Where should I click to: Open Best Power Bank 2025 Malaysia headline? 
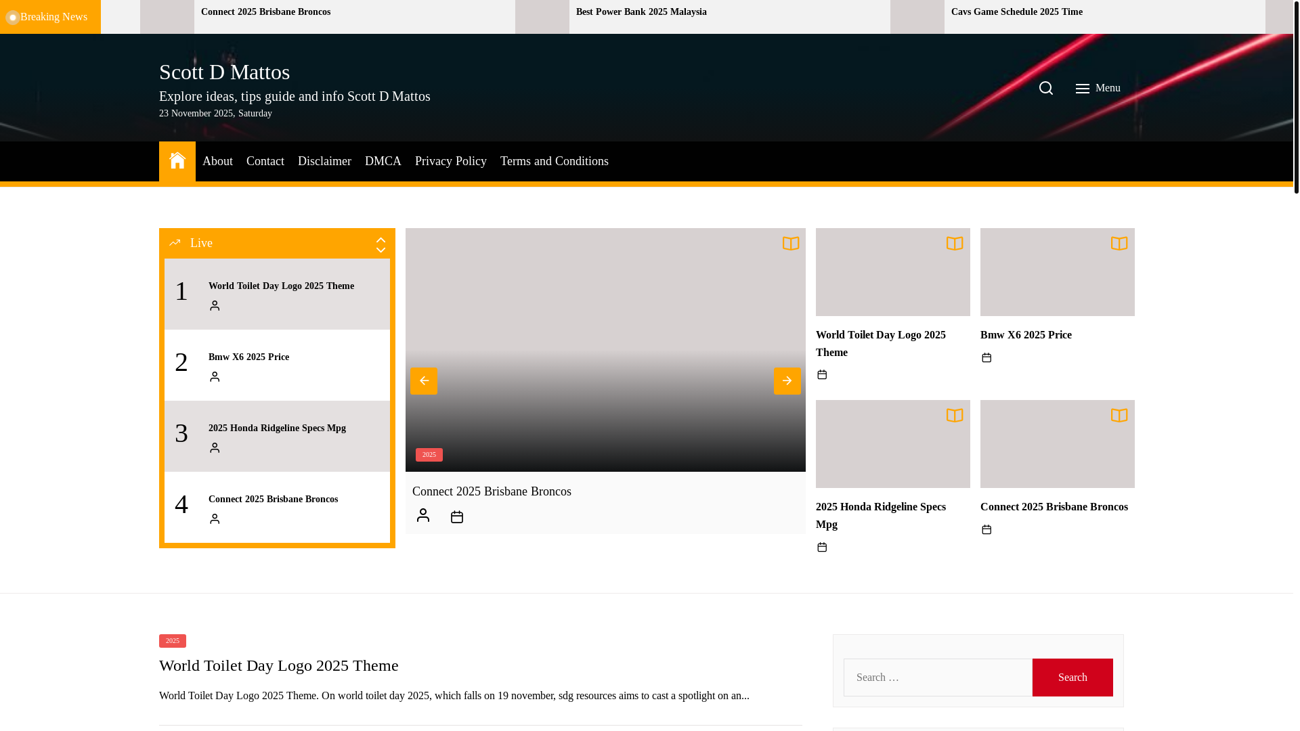tap(641, 12)
